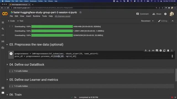Click the 446k download progress bar

click(52, 27)
